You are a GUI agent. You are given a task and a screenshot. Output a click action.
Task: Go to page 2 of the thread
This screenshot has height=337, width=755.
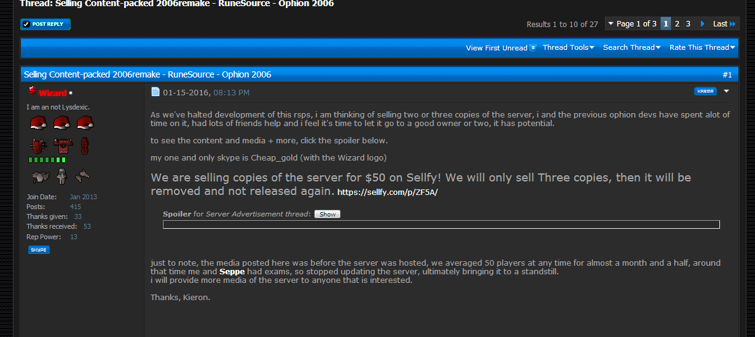click(x=677, y=24)
